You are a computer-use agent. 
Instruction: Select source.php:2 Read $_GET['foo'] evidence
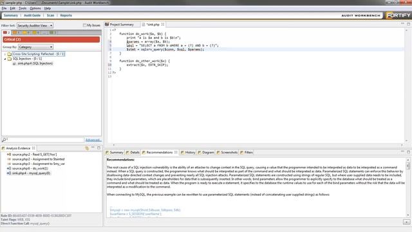point(34,155)
